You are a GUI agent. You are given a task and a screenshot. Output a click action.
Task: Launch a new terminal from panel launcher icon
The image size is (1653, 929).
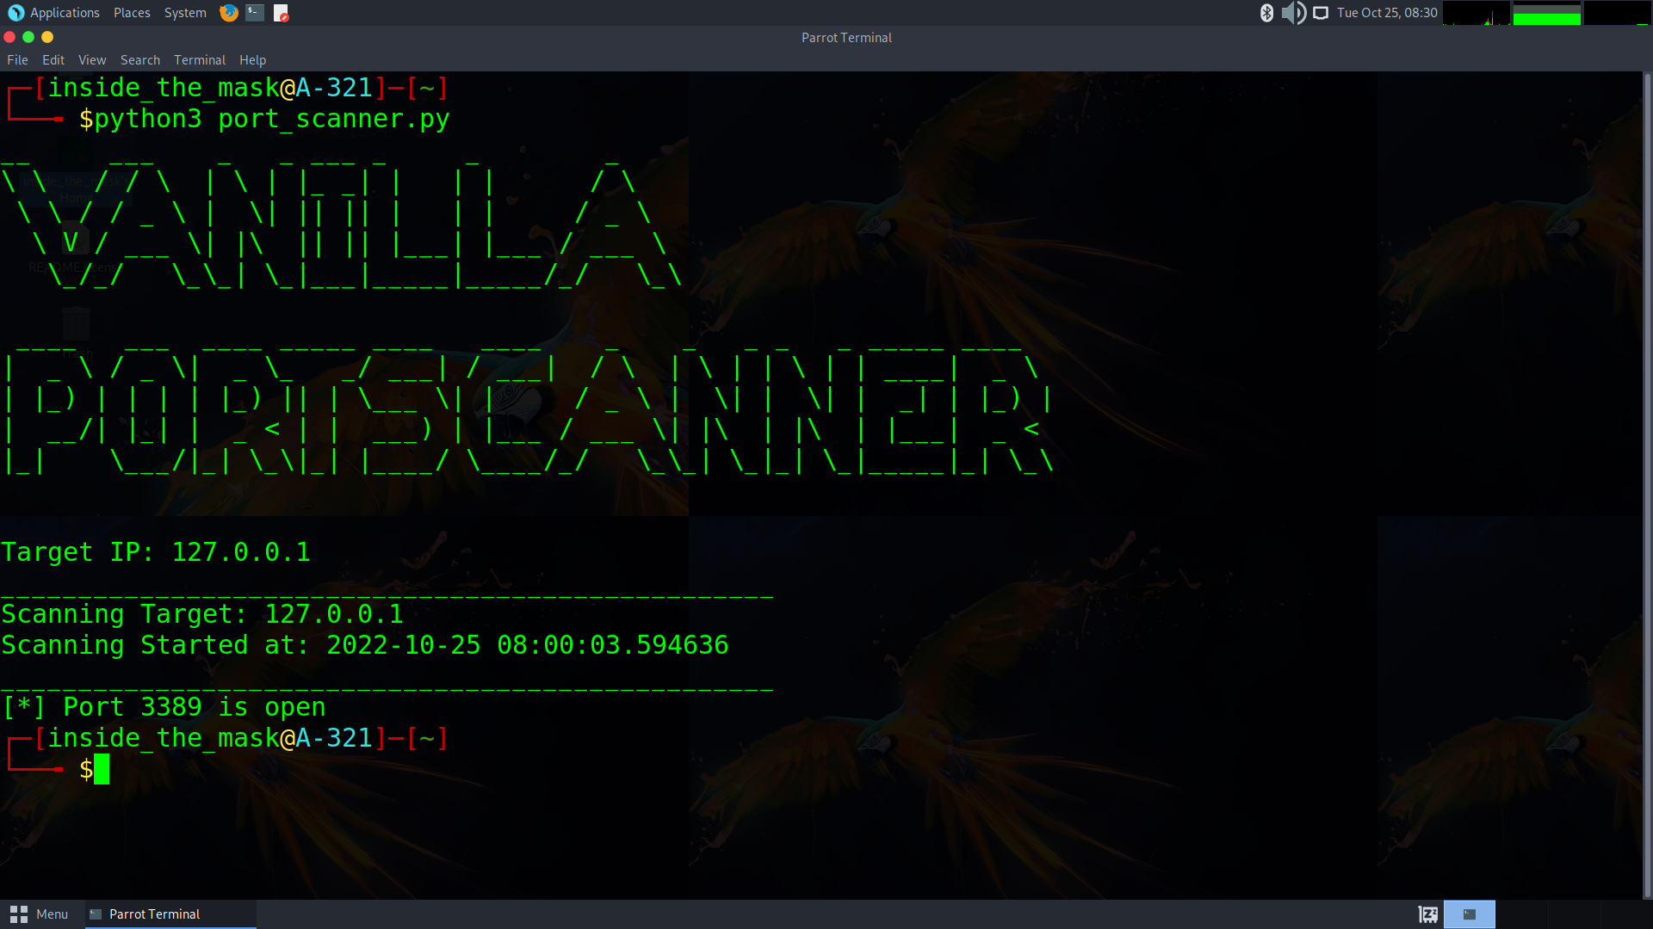tap(255, 13)
